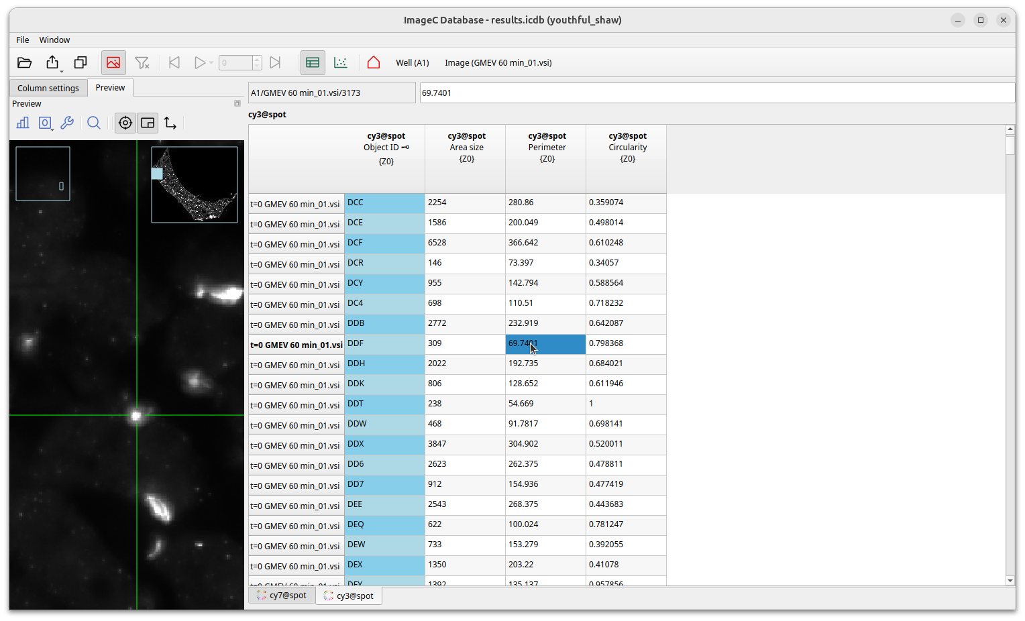Click the copy/duplicate windows icon
Screen dimensions: 1025x621
80,62
